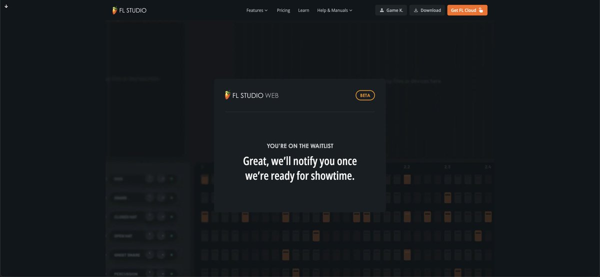600x277 pixels.
Task: Click the orange Get FL Cloud button
Action: 467,10
